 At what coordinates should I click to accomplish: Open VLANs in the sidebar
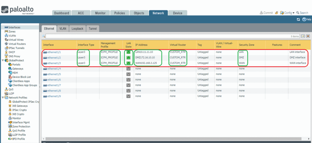[x=12, y=36]
